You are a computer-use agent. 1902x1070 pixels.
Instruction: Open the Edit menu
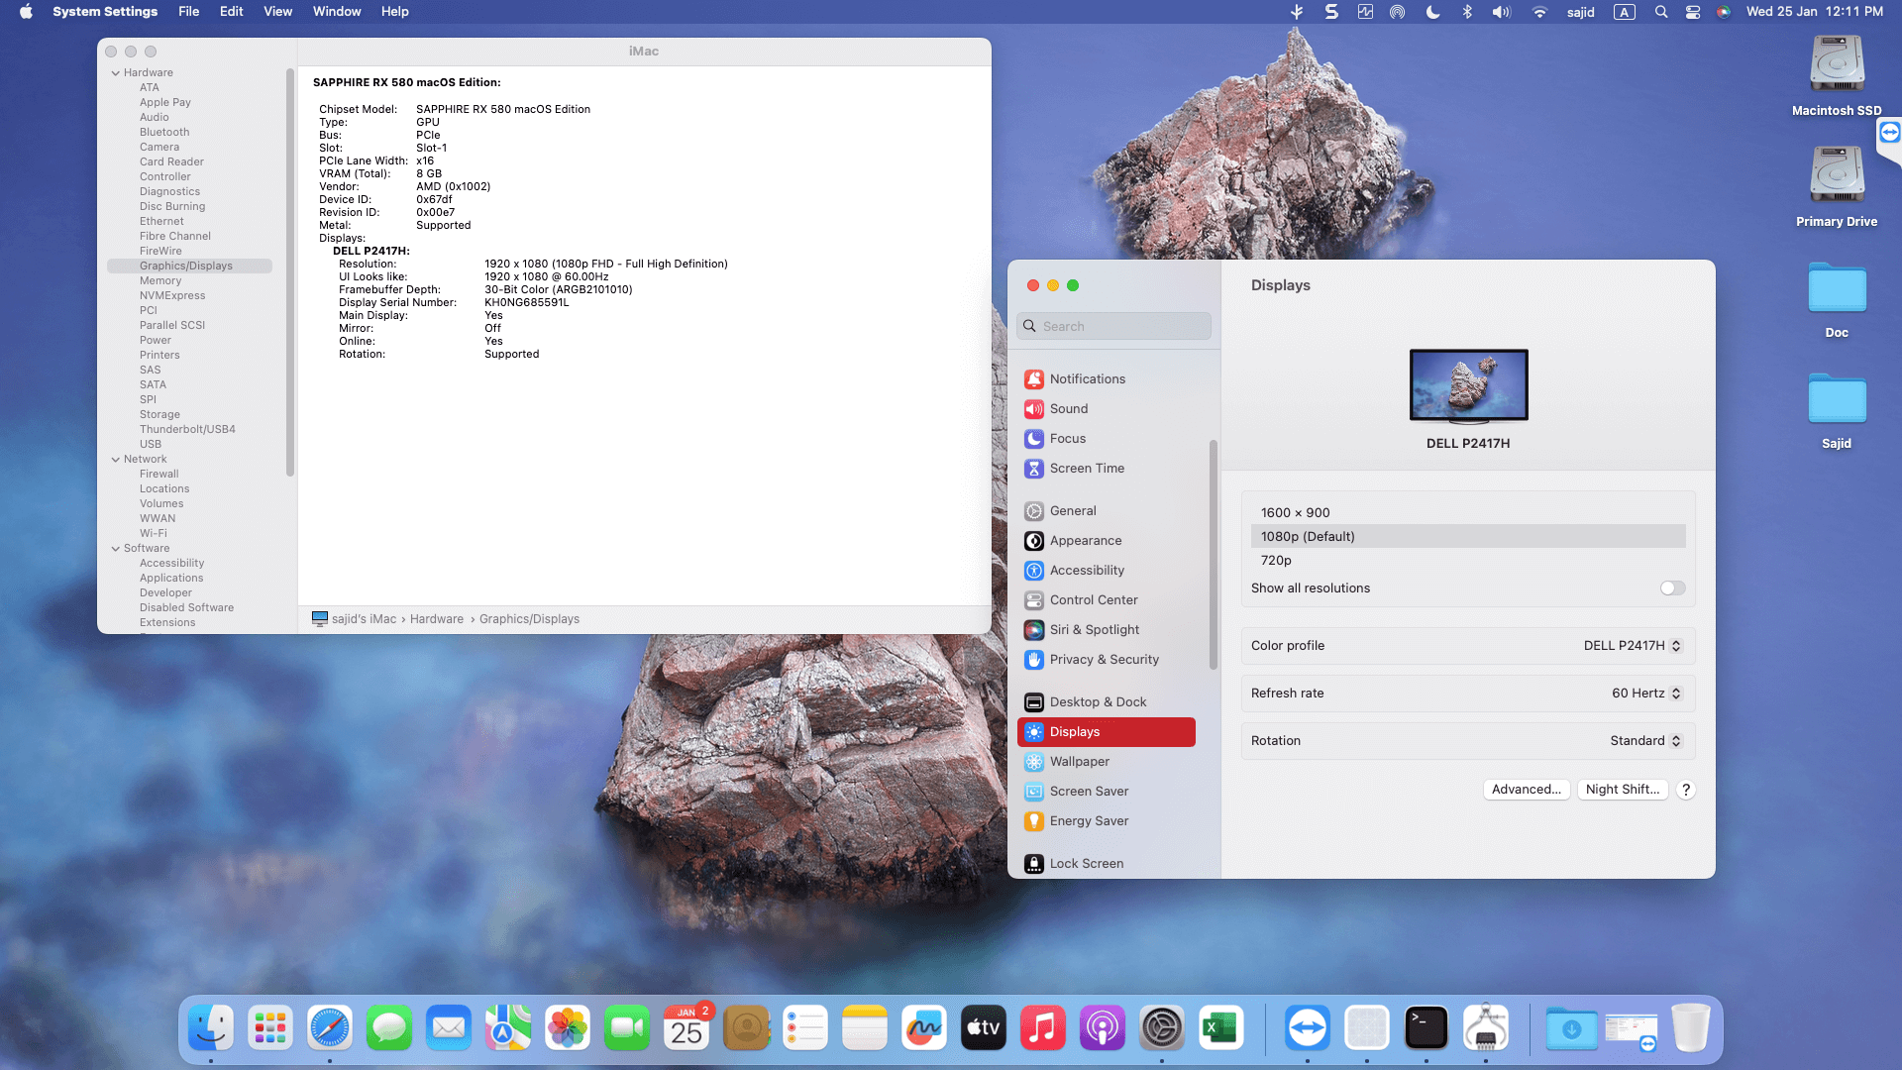(x=231, y=12)
